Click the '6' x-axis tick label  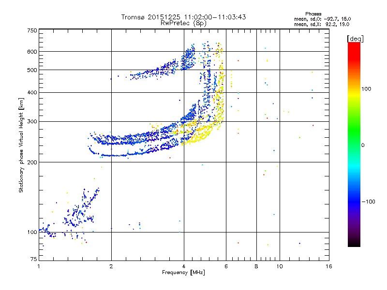[x=226, y=266]
